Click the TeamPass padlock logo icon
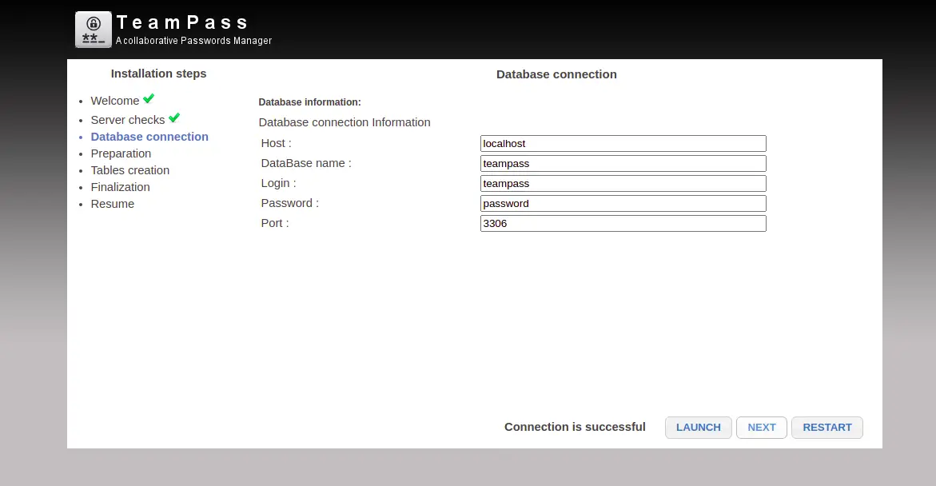Screen dimensions: 936x486 (x=94, y=30)
